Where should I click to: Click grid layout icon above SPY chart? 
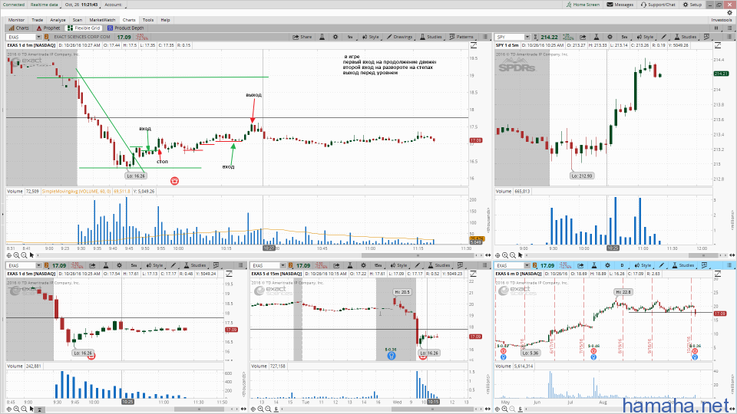716,28
